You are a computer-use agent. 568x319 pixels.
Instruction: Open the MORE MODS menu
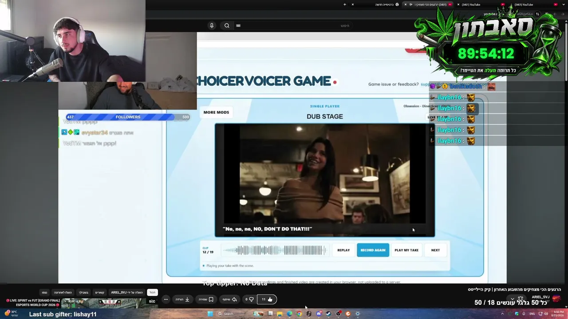click(x=216, y=112)
